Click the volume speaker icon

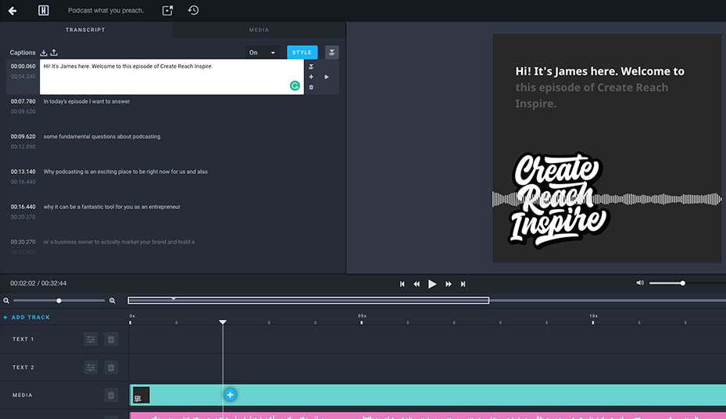pyautogui.click(x=640, y=282)
